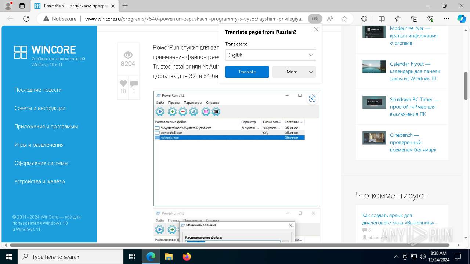The width and height of the screenshot is (470, 264).
Task: Click the visual search icon on image
Action: (x=312, y=98)
